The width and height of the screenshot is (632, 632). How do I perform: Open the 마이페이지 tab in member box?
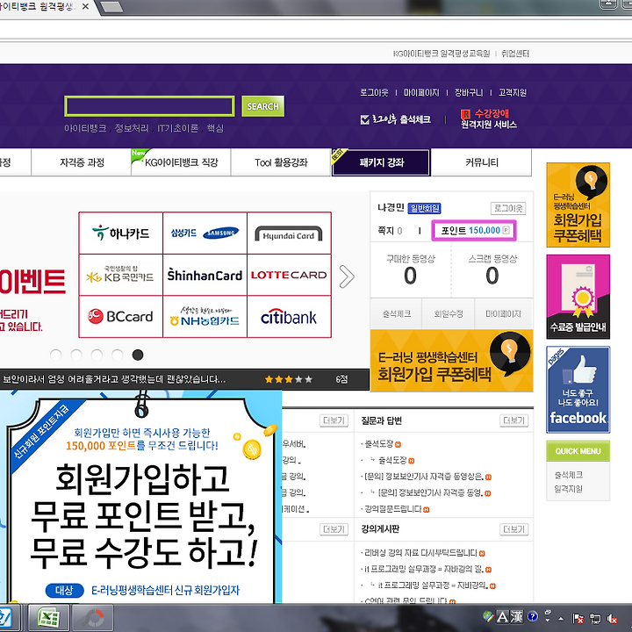(504, 313)
